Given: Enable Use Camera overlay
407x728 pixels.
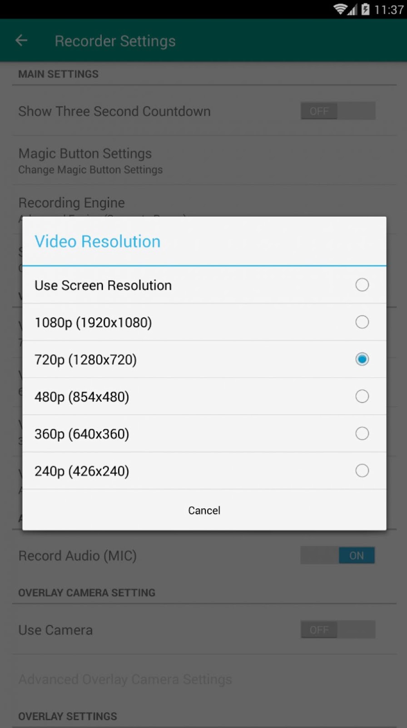Looking at the screenshot, I should click(x=338, y=630).
